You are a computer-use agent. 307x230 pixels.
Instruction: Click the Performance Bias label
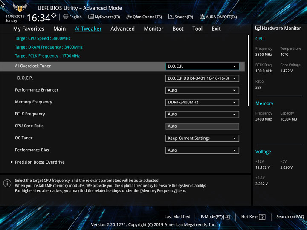tap(32, 150)
